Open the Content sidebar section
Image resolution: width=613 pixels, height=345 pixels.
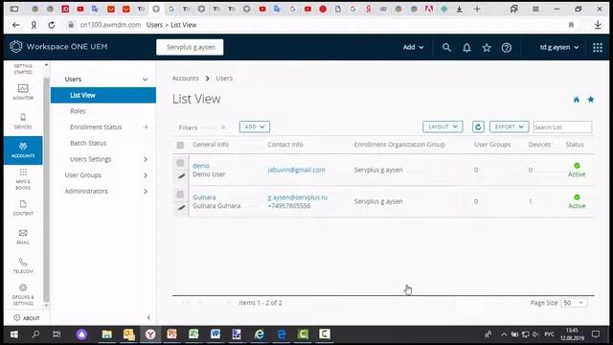[23, 208]
